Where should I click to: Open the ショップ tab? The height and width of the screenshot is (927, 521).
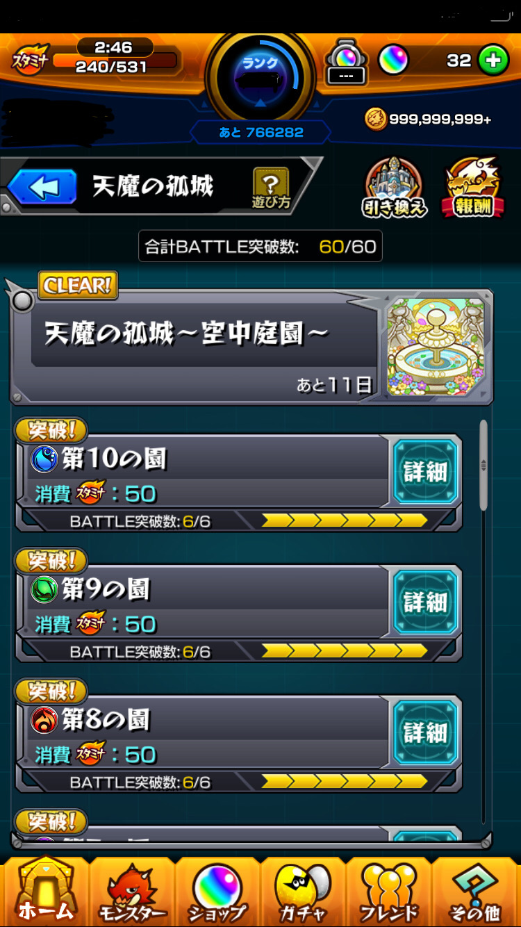tap(217, 892)
